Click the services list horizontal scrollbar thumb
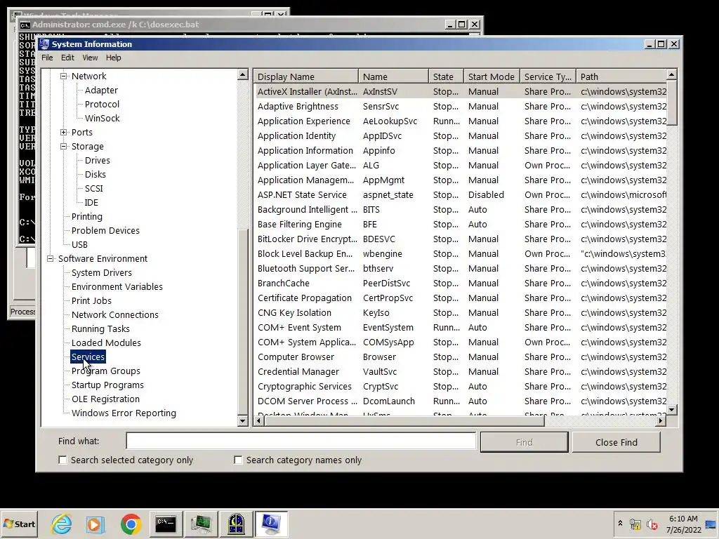The image size is (719, 539). pyautogui.click(x=404, y=420)
